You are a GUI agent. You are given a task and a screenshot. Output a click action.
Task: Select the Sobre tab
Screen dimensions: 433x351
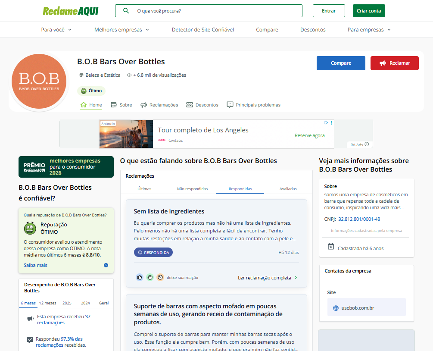[x=121, y=105]
